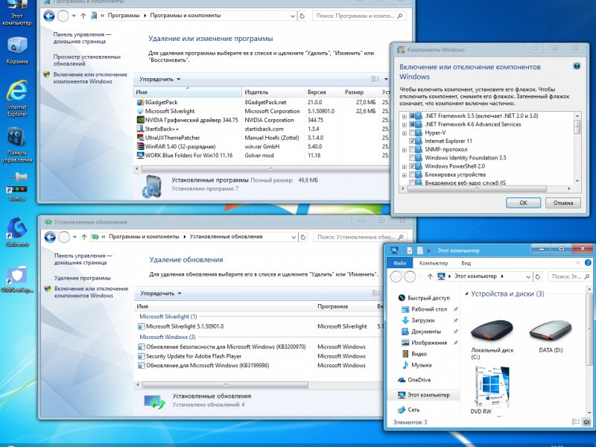The image size is (596, 447).
Task: Collapse Устройства и диски group
Action: coord(466,294)
